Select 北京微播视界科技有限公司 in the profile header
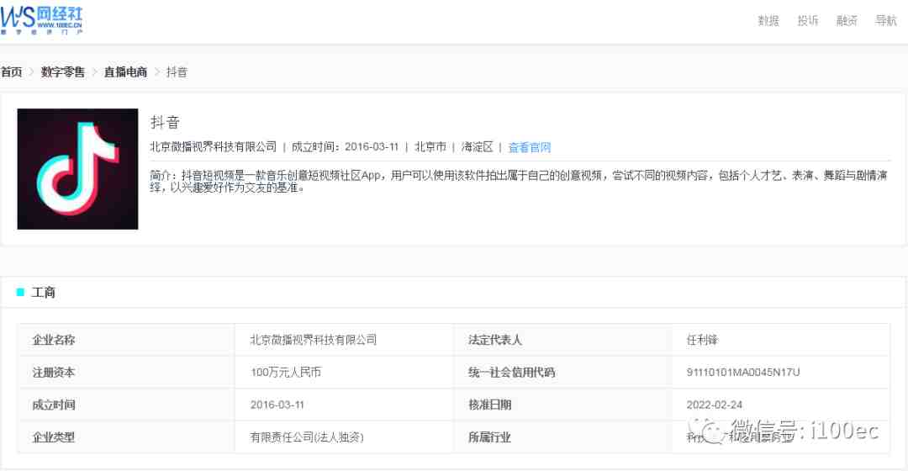 point(213,147)
